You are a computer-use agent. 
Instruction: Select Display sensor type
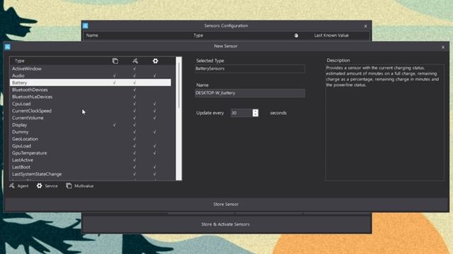[90, 125]
